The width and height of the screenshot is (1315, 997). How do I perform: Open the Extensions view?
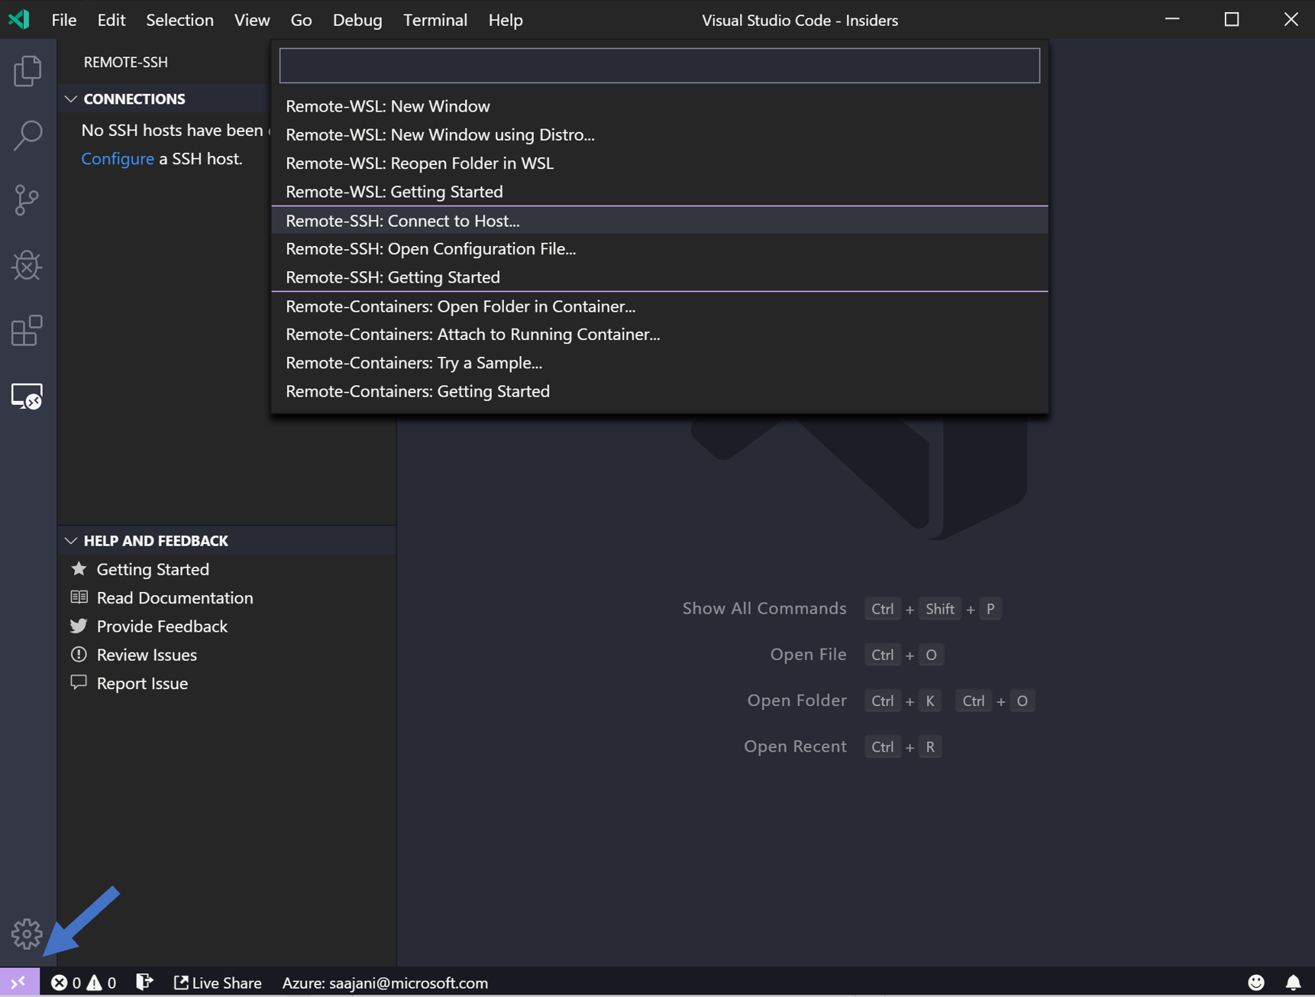pos(27,331)
